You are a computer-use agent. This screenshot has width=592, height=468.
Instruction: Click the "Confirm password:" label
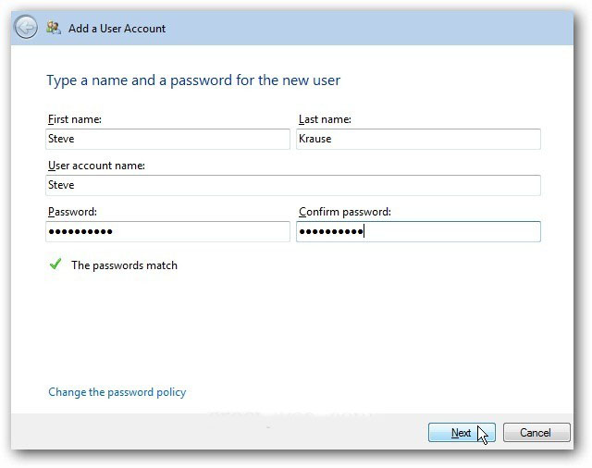click(344, 212)
